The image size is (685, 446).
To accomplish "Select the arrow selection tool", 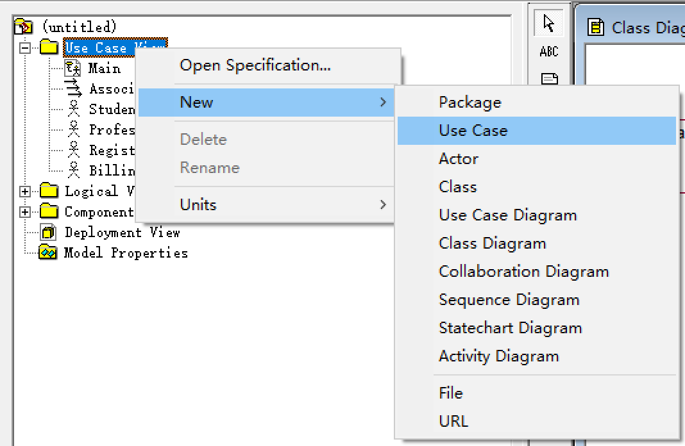I will [549, 23].
